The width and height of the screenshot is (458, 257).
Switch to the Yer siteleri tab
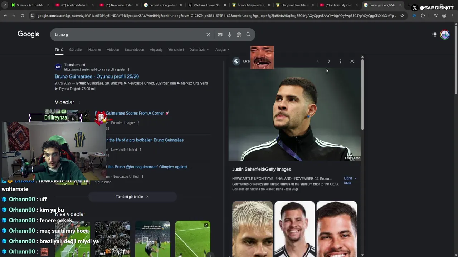tap(176, 50)
